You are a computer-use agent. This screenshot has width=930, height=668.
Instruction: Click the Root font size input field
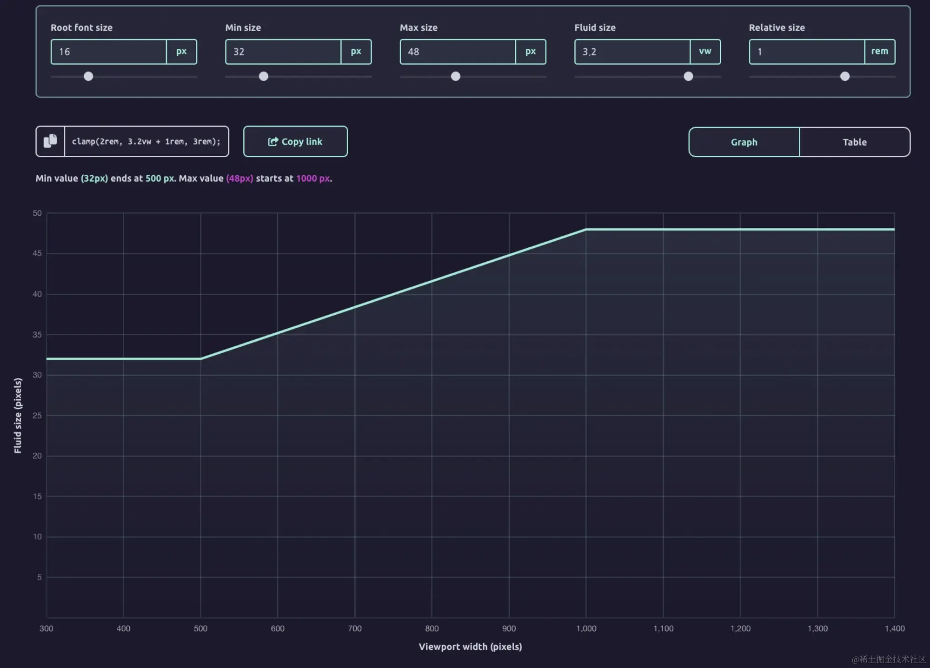[x=109, y=52]
